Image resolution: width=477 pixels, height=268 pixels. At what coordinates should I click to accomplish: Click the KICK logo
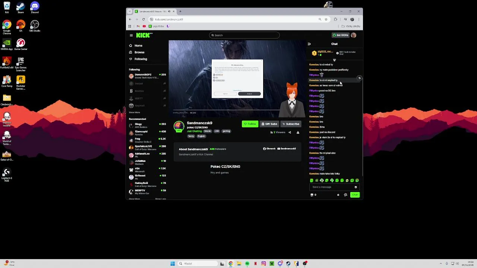point(144,35)
